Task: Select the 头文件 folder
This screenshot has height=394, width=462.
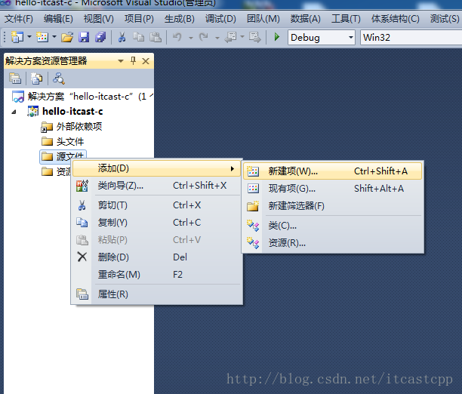Action: click(63, 141)
